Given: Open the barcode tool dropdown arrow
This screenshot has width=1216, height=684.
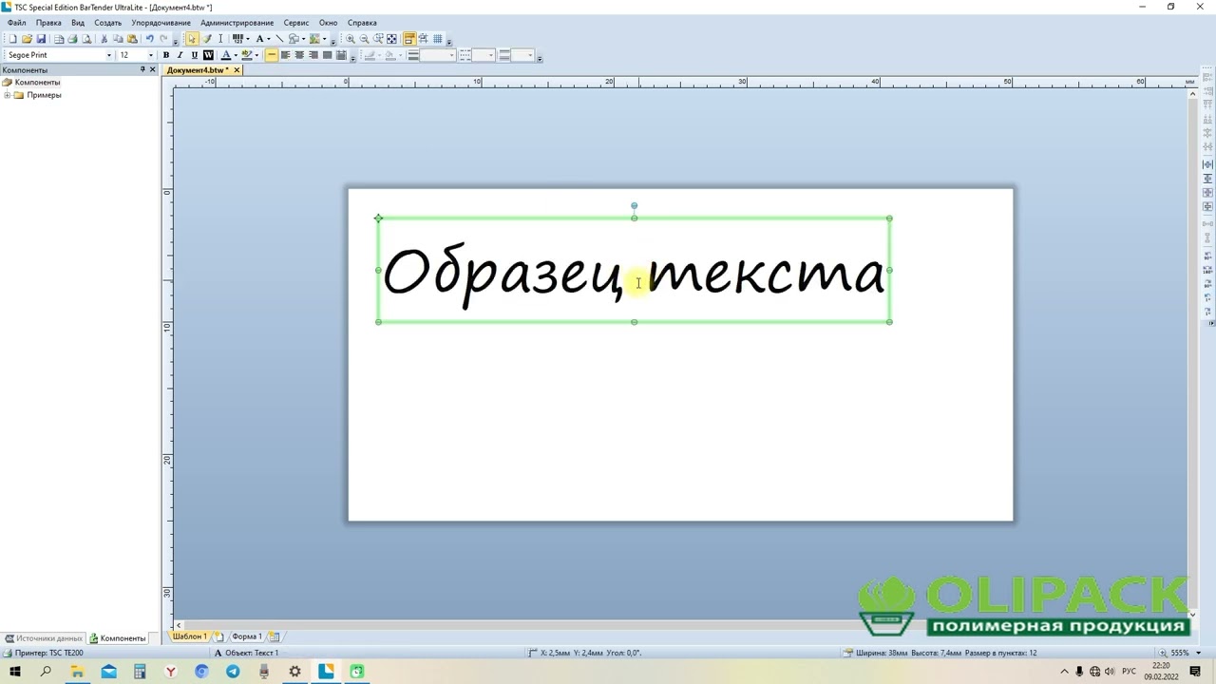Looking at the screenshot, I should (248, 39).
